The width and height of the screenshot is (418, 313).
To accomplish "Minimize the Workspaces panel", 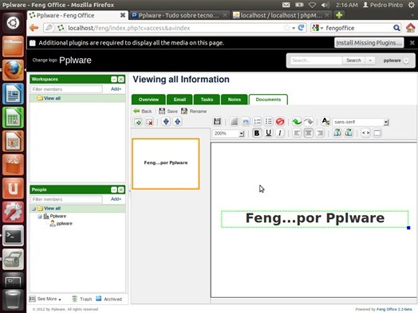I will (x=114, y=80).
